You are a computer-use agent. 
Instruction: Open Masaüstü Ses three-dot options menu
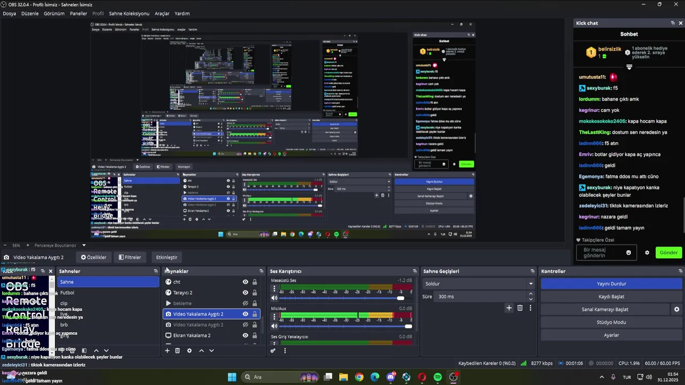(275, 289)
